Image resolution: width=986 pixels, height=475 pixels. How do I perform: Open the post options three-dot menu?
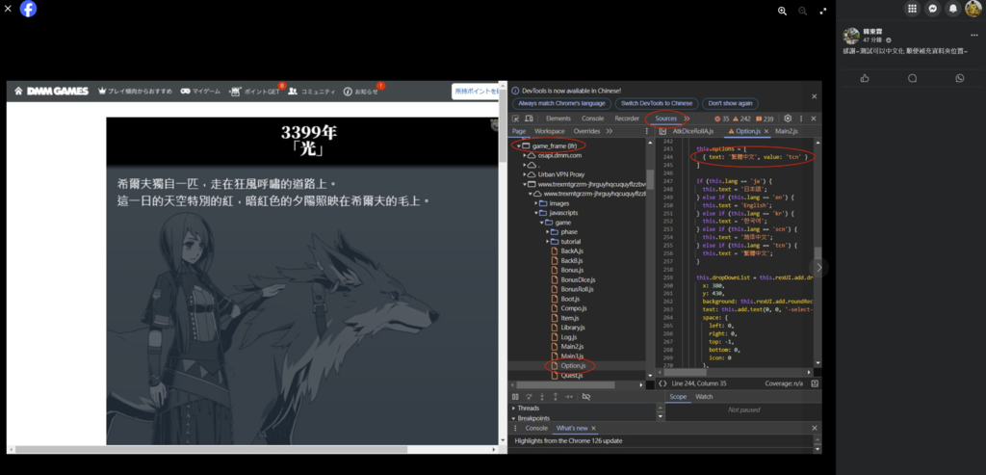tap(974, 35)
